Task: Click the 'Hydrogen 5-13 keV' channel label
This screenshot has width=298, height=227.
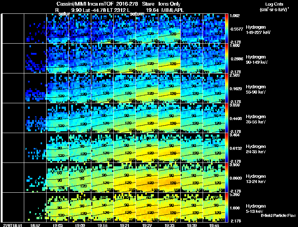Action: click(x=256, y=209)
